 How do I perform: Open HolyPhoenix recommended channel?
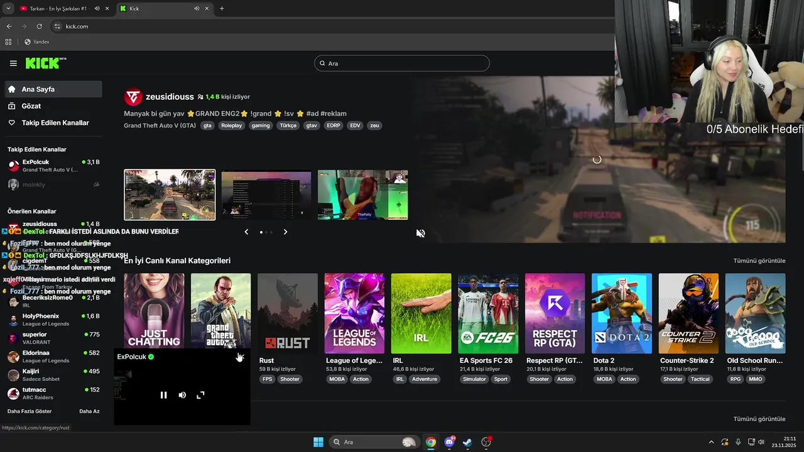tap(53, 320)
